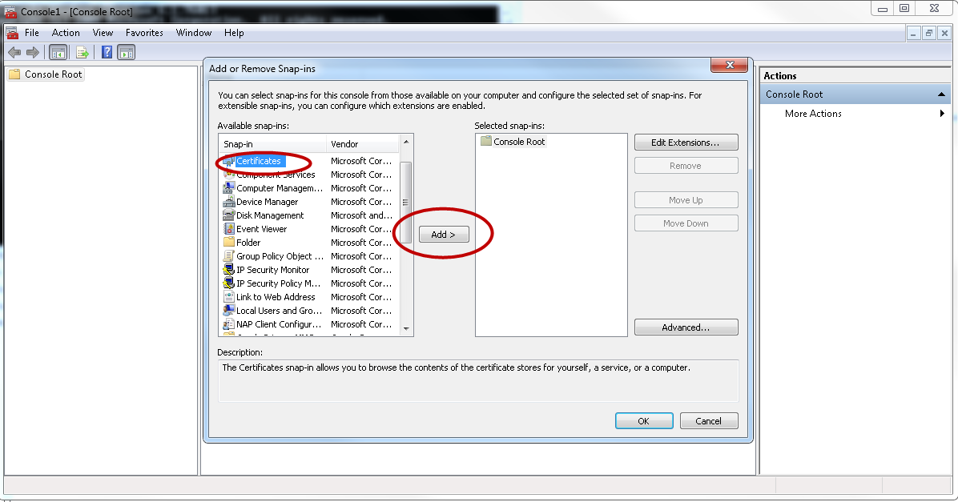This screenshot has width=958, height=502.
Task: Click the Console Root header in Actions pane
Action: 855,94
